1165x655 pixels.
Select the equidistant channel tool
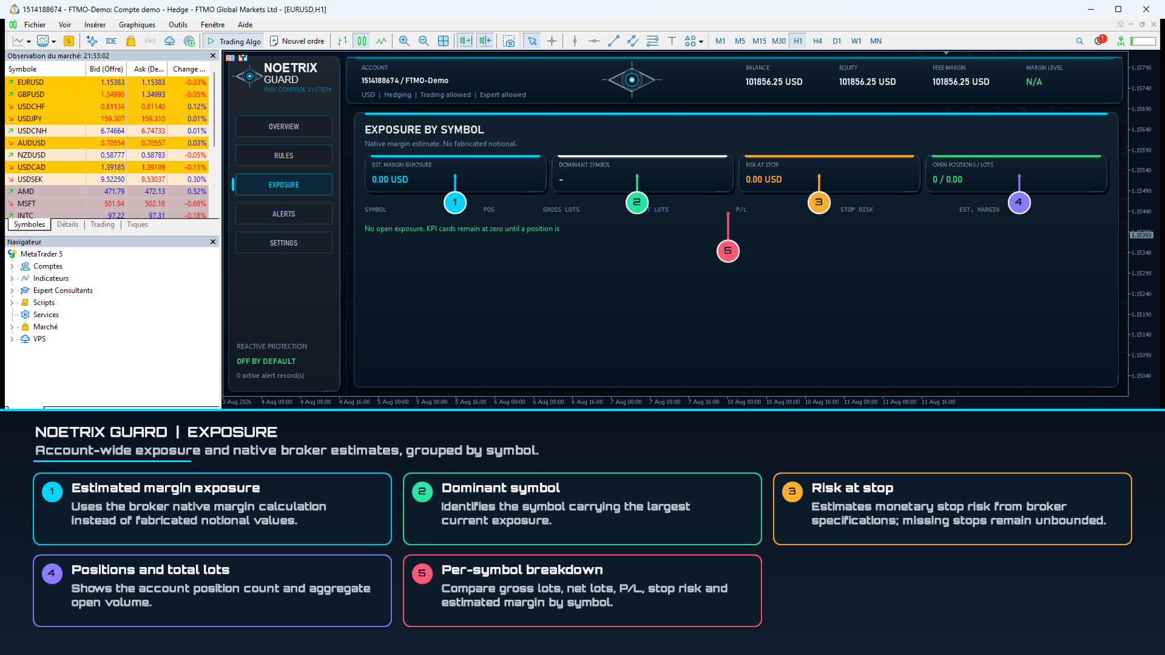pyautogui.click(x=633, y=41)
